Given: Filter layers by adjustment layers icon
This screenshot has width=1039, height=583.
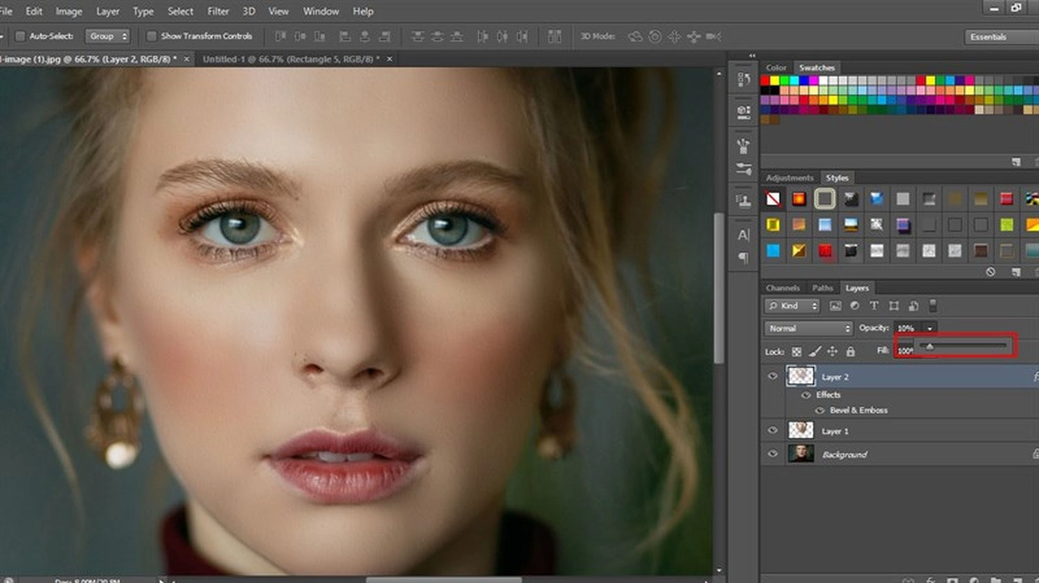Looking at the screenshot, I should pyautogui.click(x=855, y=306).
